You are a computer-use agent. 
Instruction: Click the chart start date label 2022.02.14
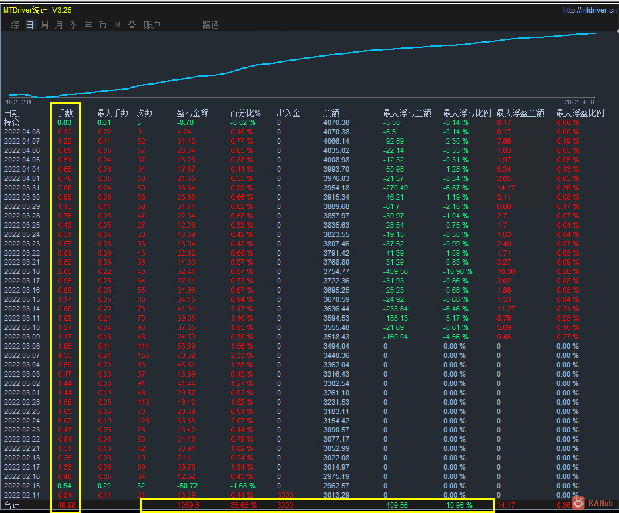pyautogui.click(x=18, y=102)
